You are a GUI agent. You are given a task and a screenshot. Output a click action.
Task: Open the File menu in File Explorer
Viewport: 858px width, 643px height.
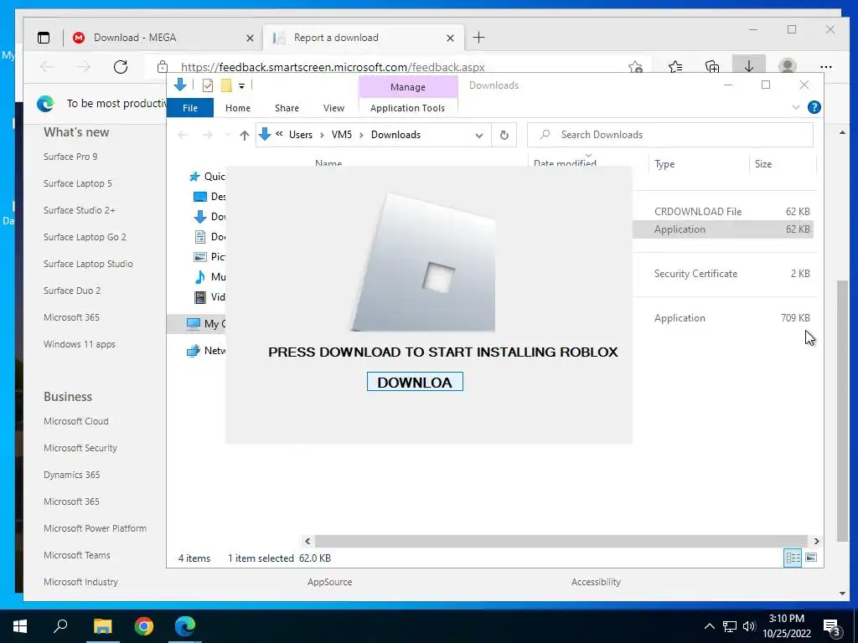[190, 108]
